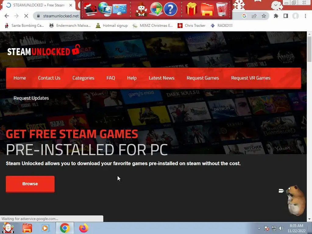Toggle the browser side panel icon
Image resolution: width=312 pixels, height=234 pixels.
coord(286,16)
